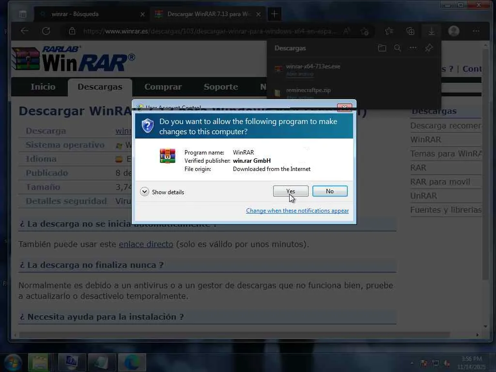Reload the page with the refresh icon
Viewport: 496px width, 372px height.
46,31
